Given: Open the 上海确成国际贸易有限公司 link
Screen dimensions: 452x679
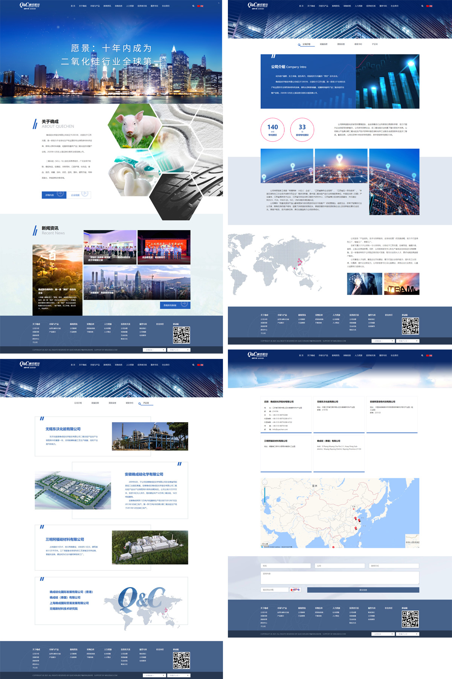Looking at the screenshot, I should pos(69,603).
